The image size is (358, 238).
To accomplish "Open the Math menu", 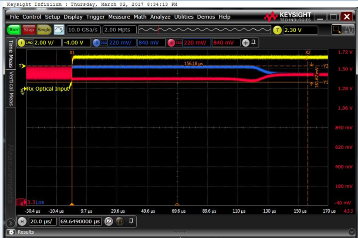I will pyautogui.click(x=140, y=17).
